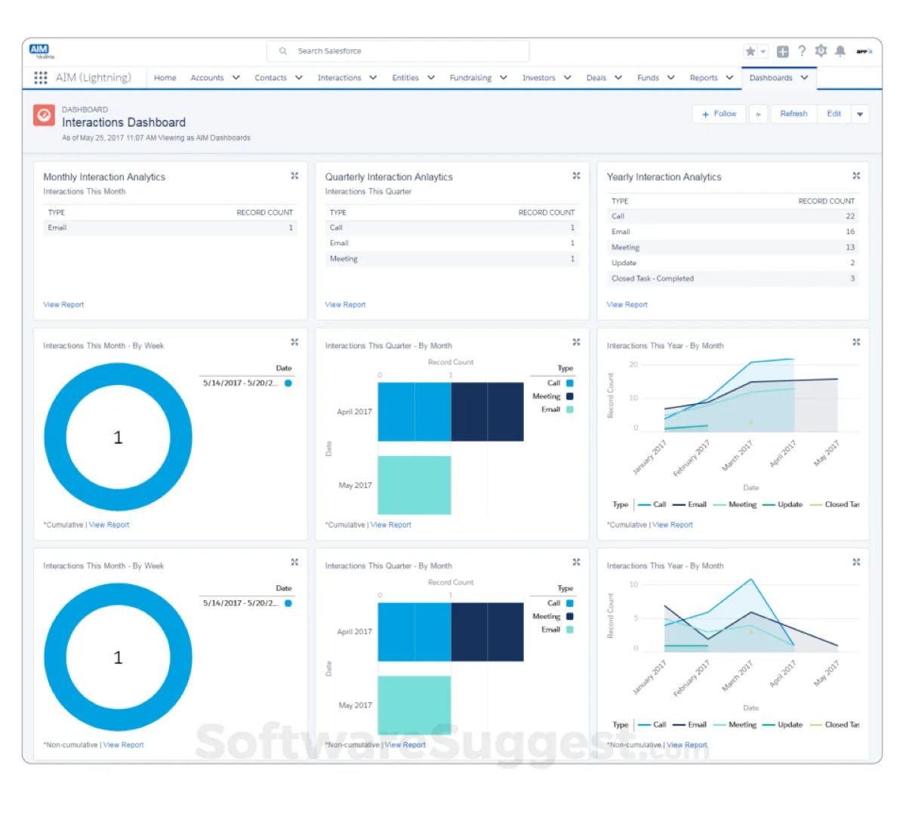Click the Follow button

tap(719, 114)
